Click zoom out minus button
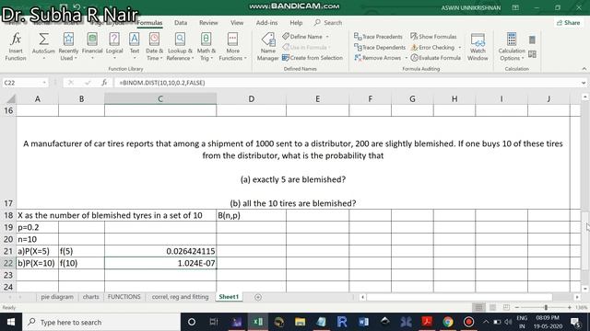590x331 pixels. 516,308
